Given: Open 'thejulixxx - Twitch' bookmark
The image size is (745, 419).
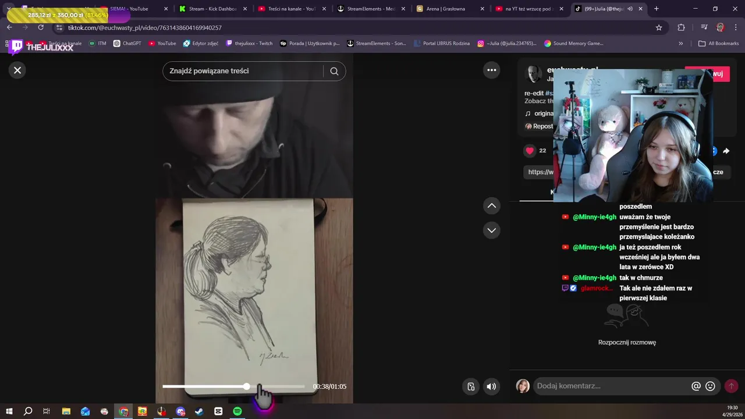Looking at the screenshot, I should point(249,43).
